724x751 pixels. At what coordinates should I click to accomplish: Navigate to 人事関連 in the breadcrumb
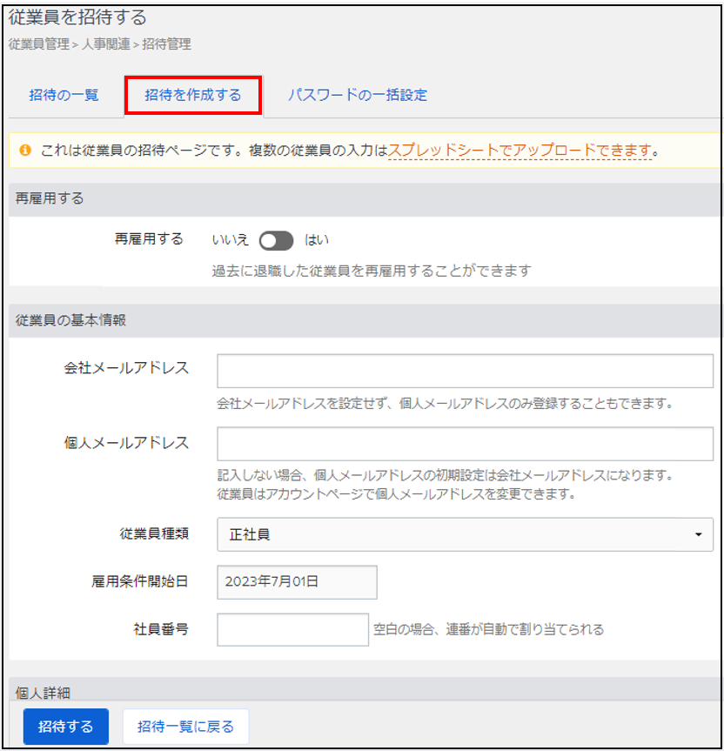coord(105,44)
